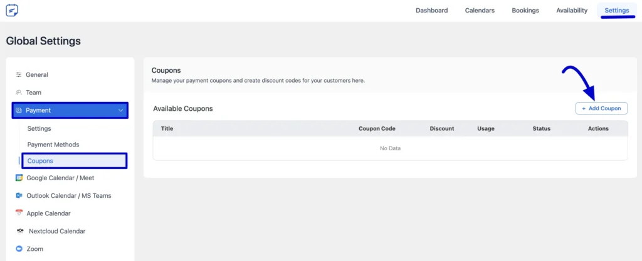Screen dimensions: 642x261
Task: Click the Nextcloud Calendar icon
Action: click(20, 231)
